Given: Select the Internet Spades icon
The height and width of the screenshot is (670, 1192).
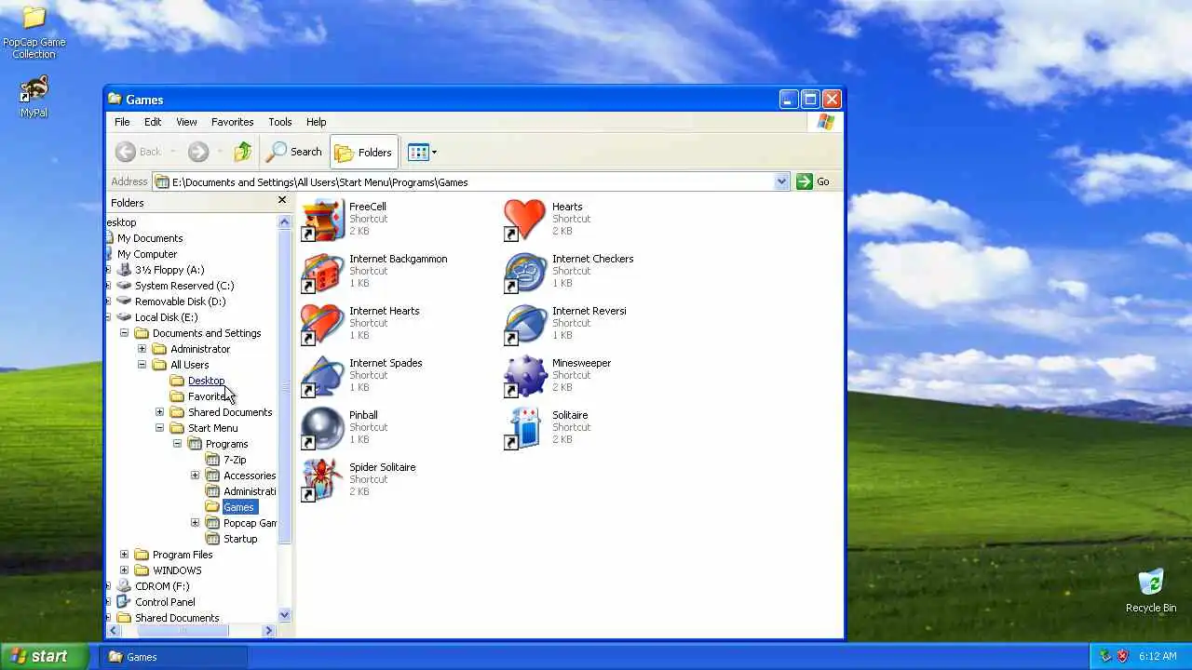Looking at the screenshot, I should point(322,376).
